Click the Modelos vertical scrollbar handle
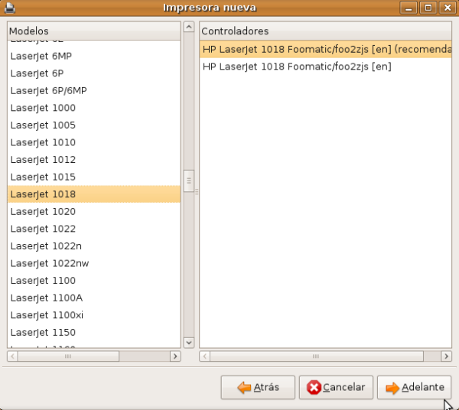Screen dimensions: 459x410 point(189,181)
